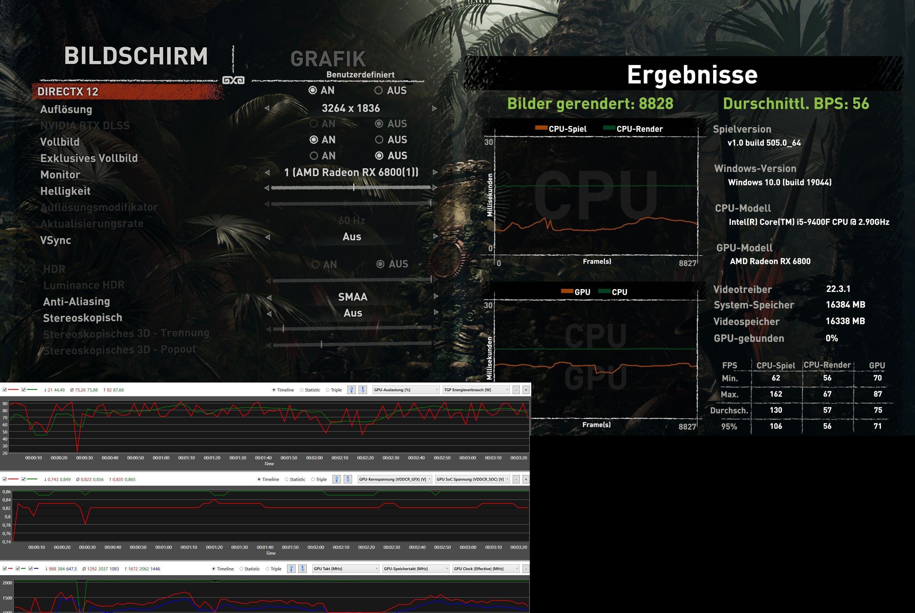Click the minus button on the GPU-Auslastung graph
915x613 pixels.
(516, 390)
